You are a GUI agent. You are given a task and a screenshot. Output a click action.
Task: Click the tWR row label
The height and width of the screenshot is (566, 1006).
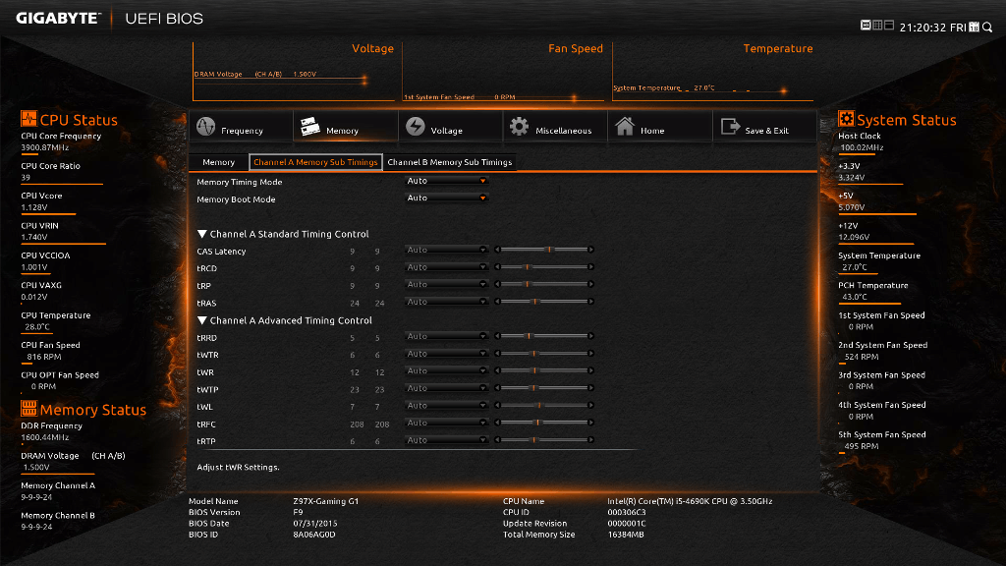pyautogui.click(x=205, y=372)
